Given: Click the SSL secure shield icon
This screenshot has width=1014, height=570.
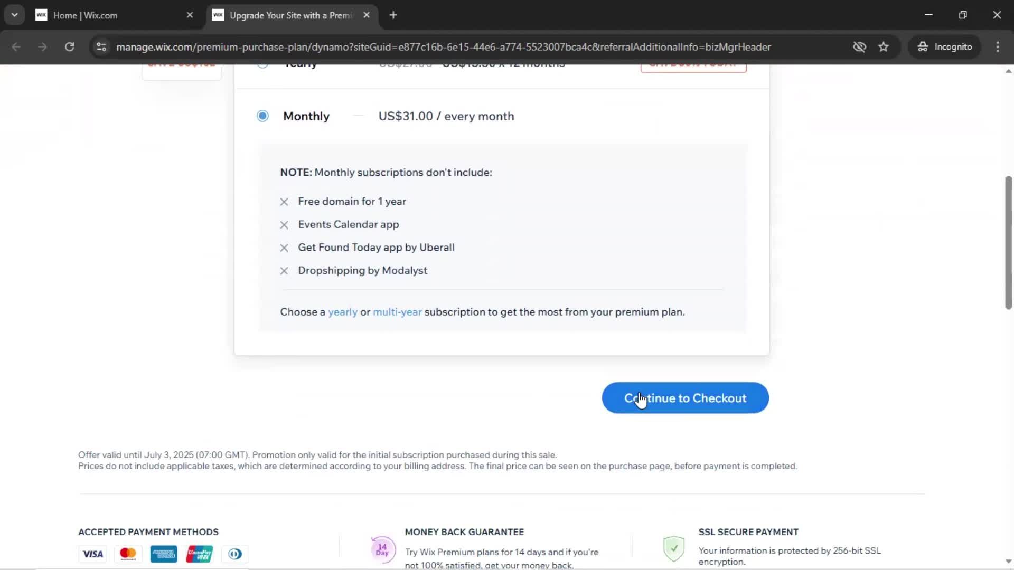Looking at the screenshot, I should coord(674,549).
